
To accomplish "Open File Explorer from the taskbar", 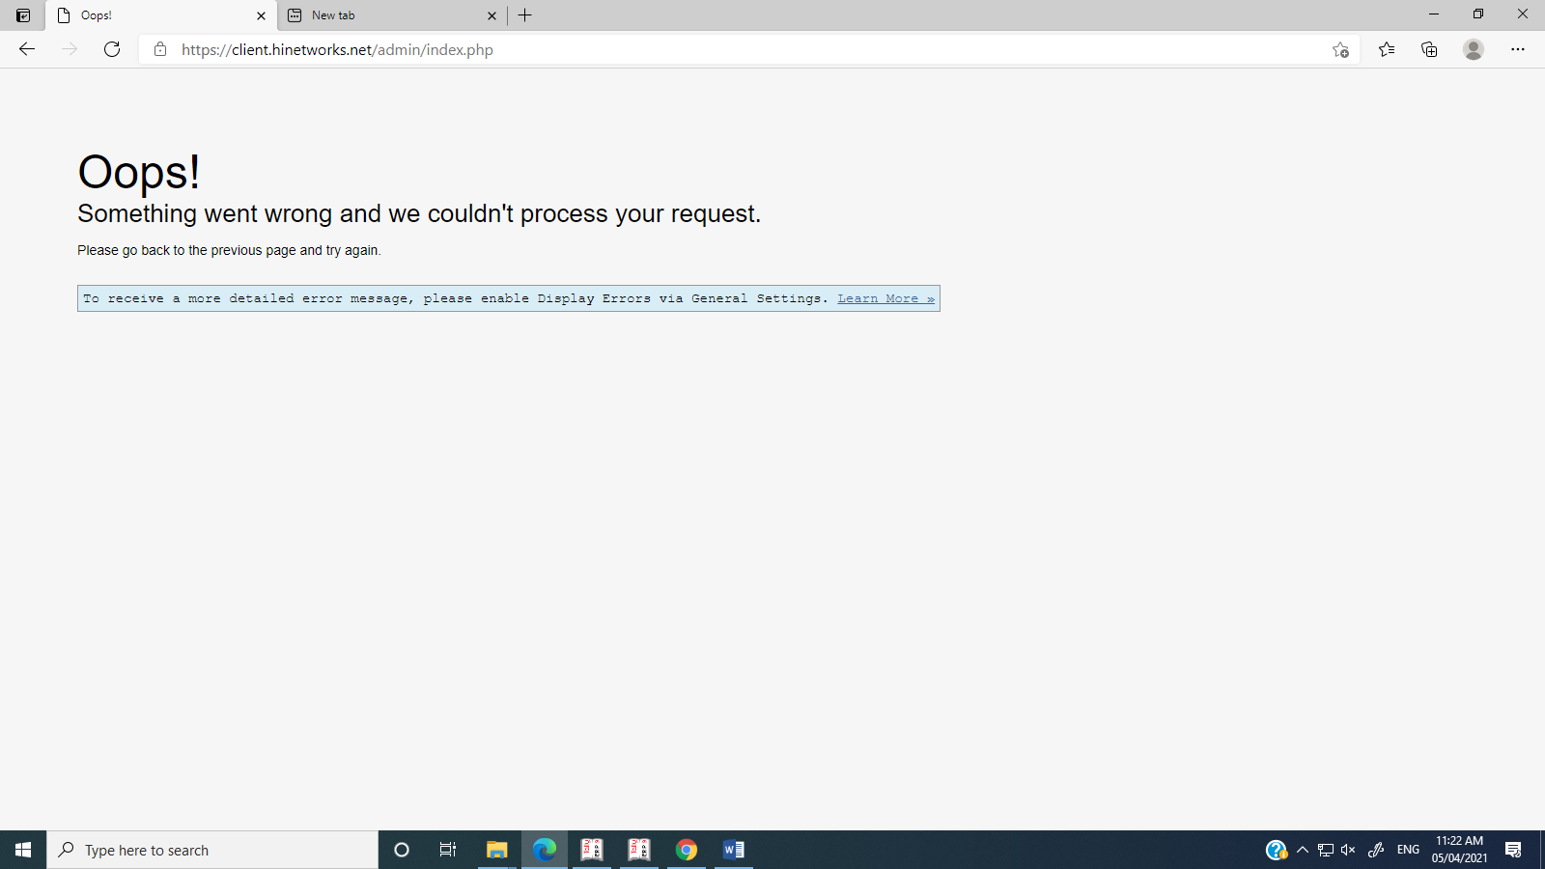I will pos(497,850).
